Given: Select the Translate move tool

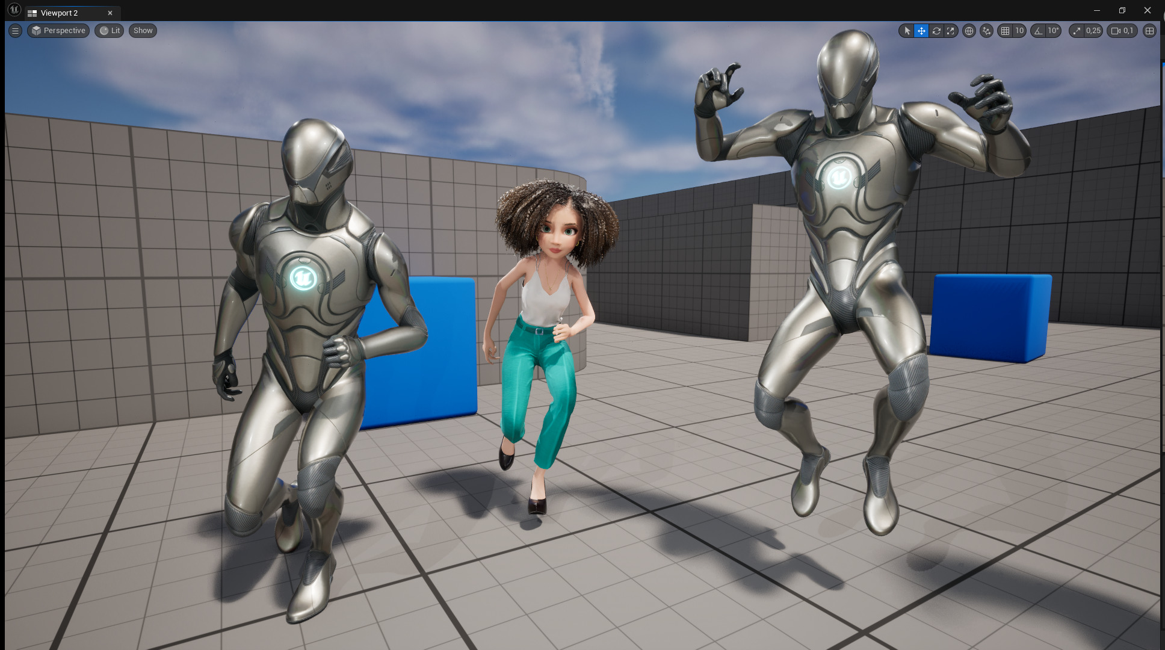Looking at the screenshot, I should [921, 31].
